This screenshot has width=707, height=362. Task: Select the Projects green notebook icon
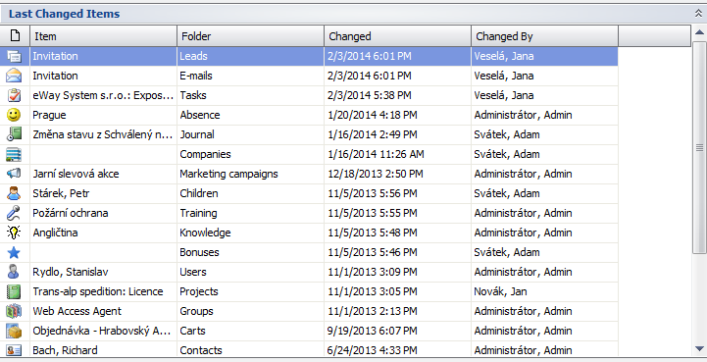pyautogui.click(x=14, y=291)
